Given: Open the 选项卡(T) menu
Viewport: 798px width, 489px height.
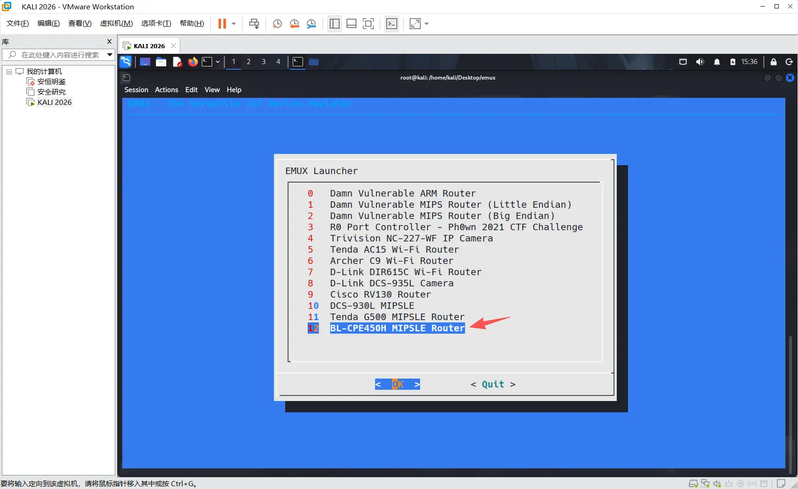Looking at the screenshot, I should coord(156,23).
